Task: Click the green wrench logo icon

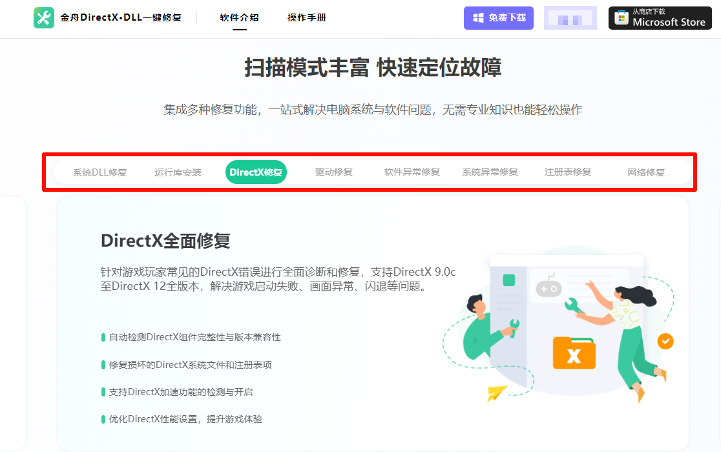Action: (44, 18)
